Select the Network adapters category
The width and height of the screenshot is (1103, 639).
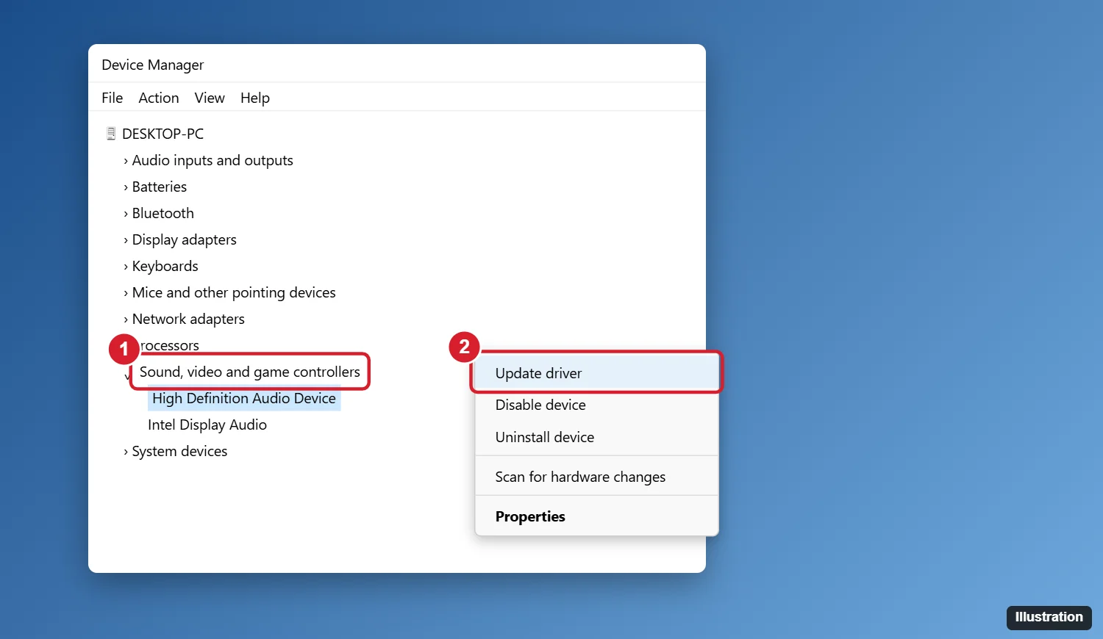(x=188, y=319)
